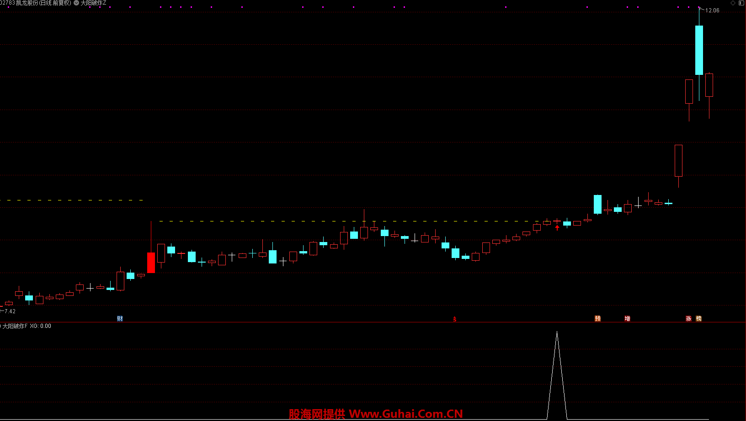Click the 预 event marker on timeline
Screen dimensions: 746x421
(x=597, y=319)
